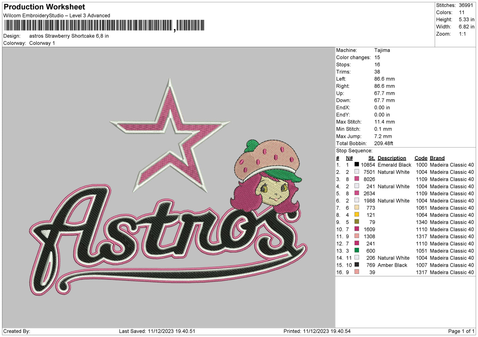This screenshot has width=478, height=337.
Task: Select stitch count 1988 in row 6
Action: click(369, 201)
